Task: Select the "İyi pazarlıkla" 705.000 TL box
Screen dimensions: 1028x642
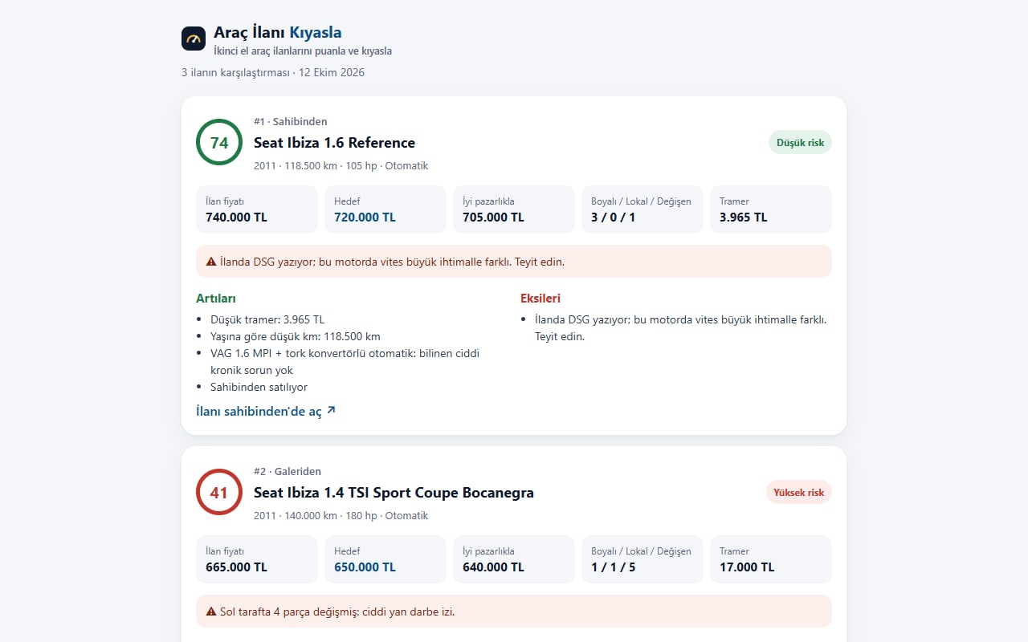Action: click(x=514, y=209)
